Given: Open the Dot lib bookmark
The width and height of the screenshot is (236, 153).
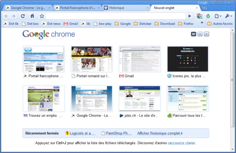Looking at the screenshot, I should pos(11,24).
